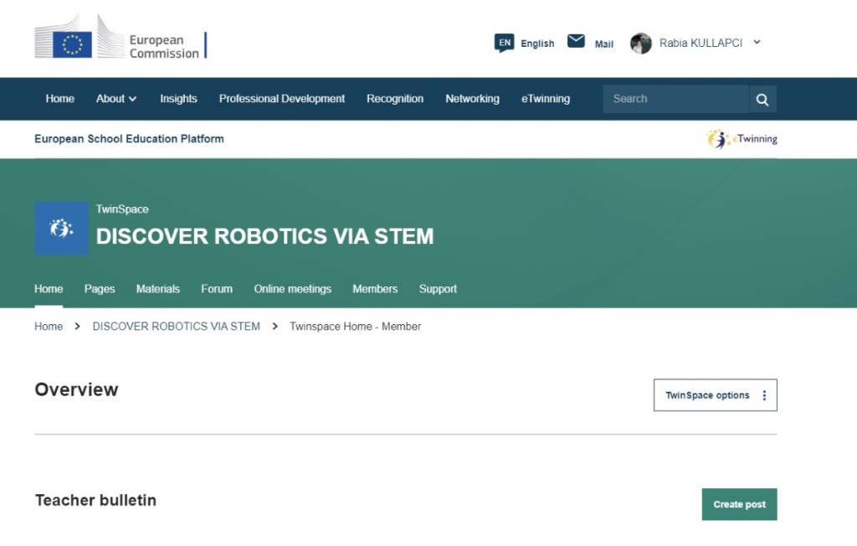Click the three-dot icon in TwinSpace options
The image size is (857, 546).
(x=764, y=395)
